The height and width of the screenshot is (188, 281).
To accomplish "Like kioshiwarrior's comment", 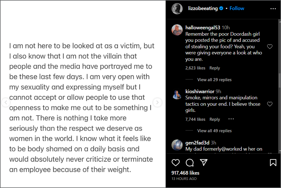I will pyautogui.click(x=270, y=104).
